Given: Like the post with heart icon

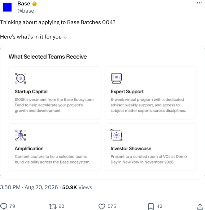Looking at the screenshot, I should [x=102, y=206].
